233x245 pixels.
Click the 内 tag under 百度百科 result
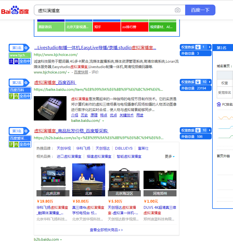click(16, 96)
